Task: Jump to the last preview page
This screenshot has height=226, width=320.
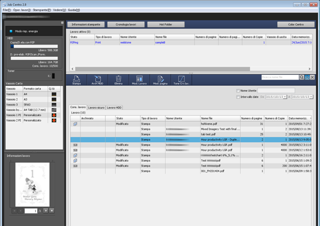Action: pyautogui.click(x=52, y=211)
